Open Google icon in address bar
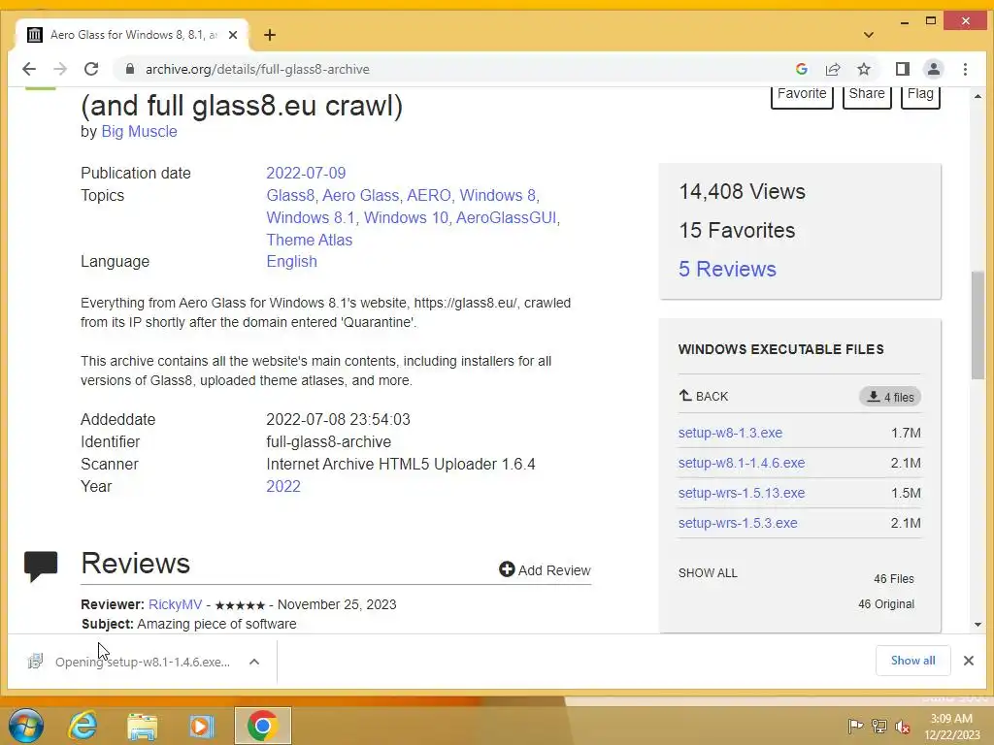This screenshot has width=994, height=745. (x=801, y=69)
